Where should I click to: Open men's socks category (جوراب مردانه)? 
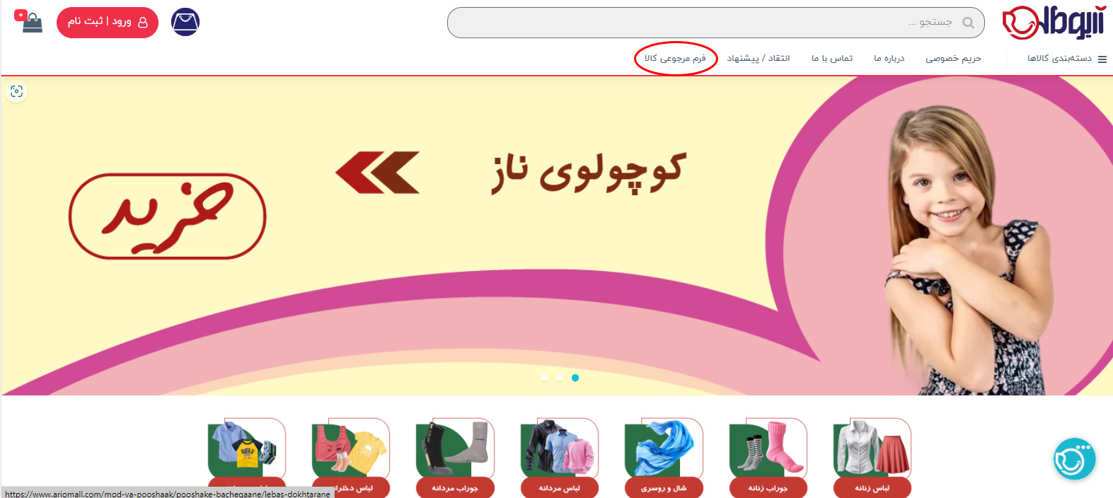pos(455,457)
